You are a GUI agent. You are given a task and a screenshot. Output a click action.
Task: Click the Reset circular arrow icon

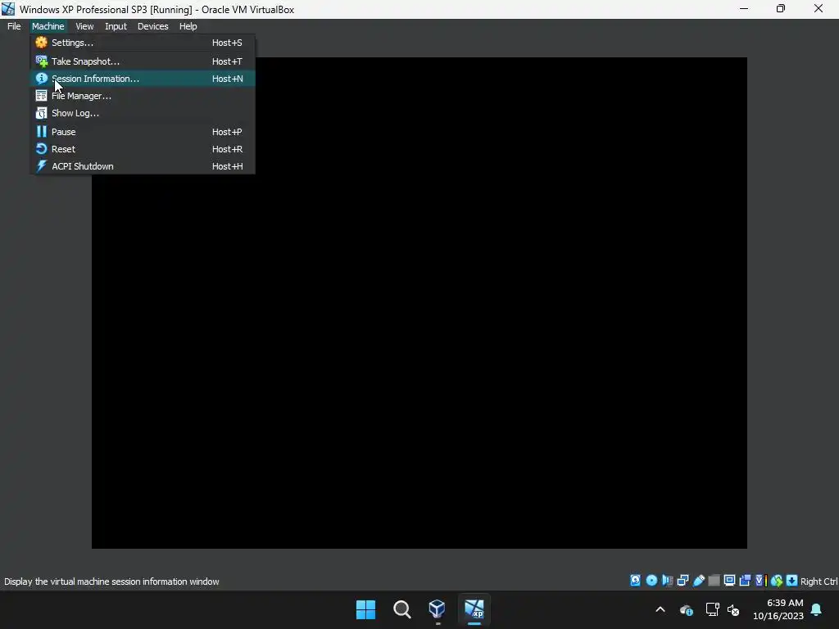click(x=41, y=149)
